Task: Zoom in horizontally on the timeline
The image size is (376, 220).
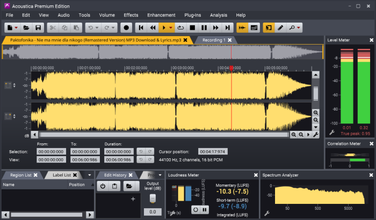Action: [293, 135]
